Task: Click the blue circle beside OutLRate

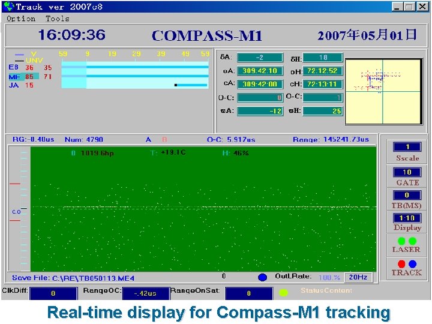Action: tap(263, 277)
